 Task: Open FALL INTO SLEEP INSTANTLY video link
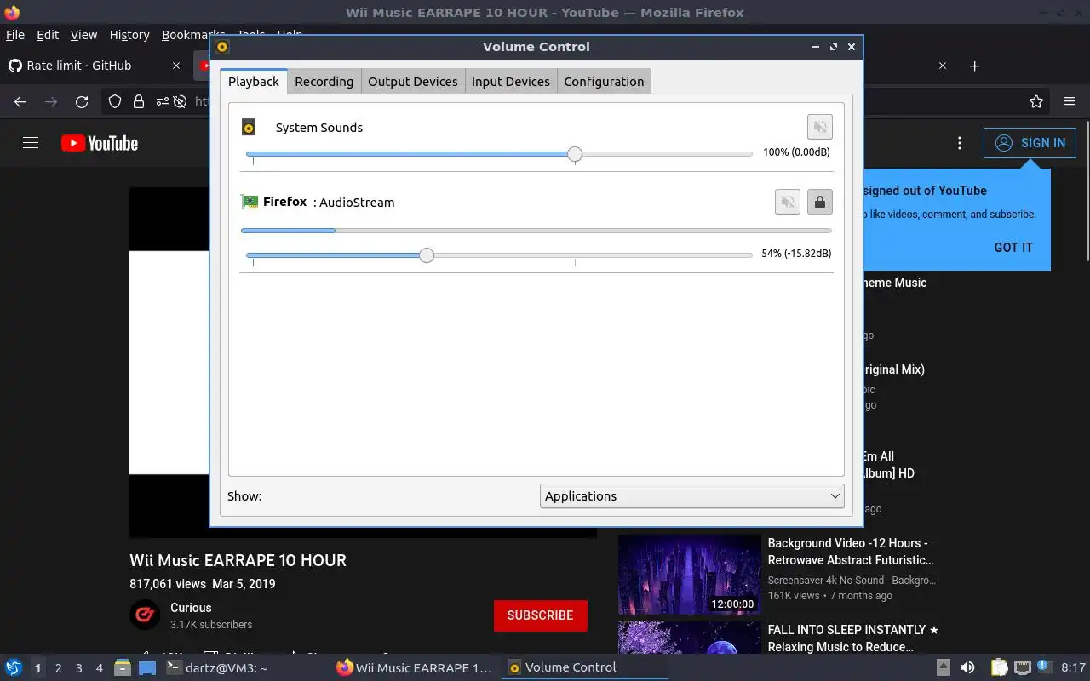pos(852,638)
